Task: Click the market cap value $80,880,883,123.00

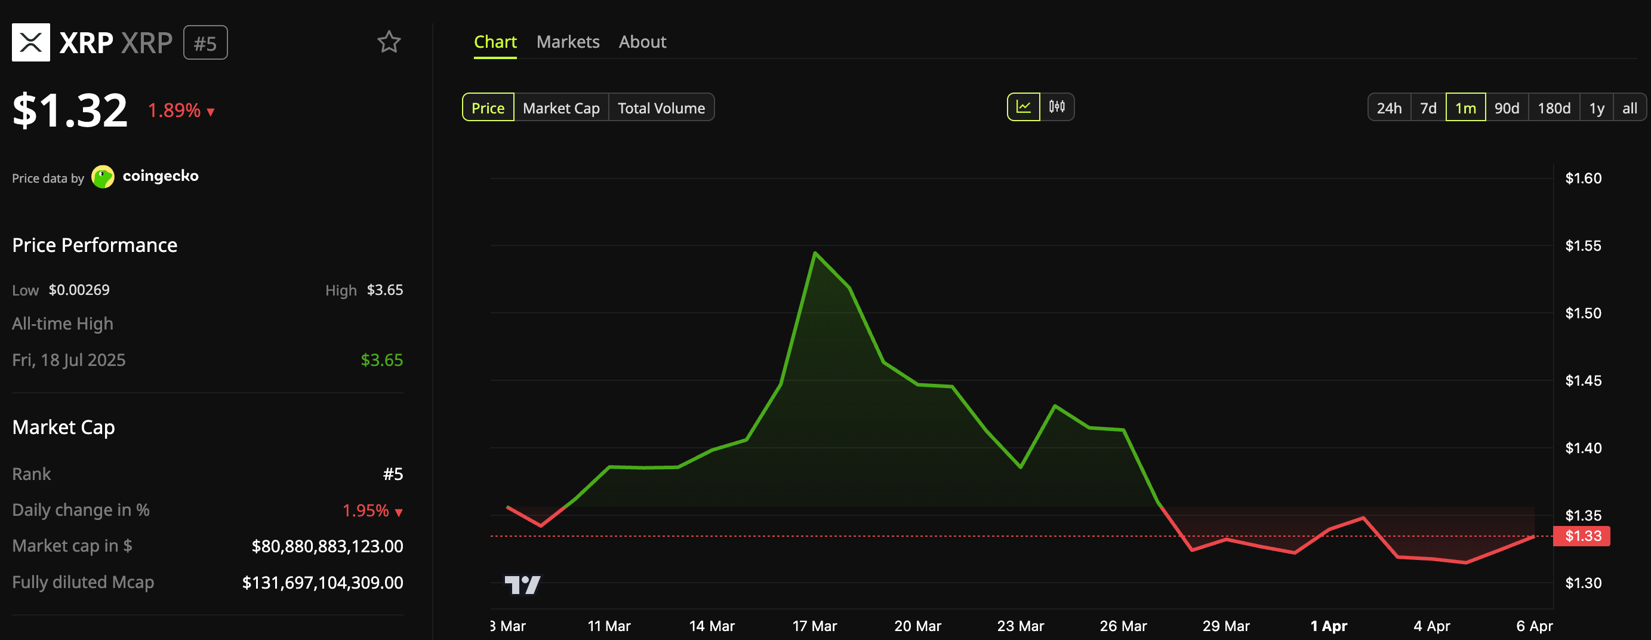Action: [x=328, y=546]
